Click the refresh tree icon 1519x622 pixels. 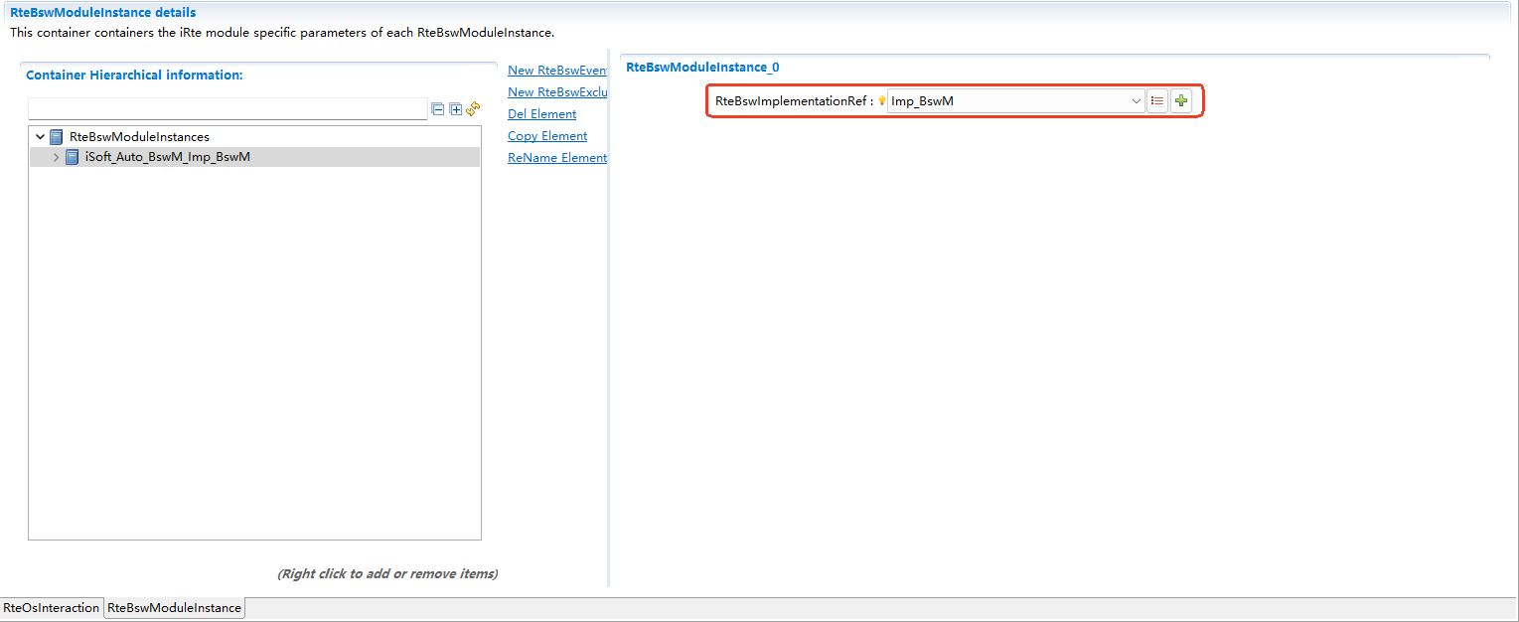pos(473,108)
